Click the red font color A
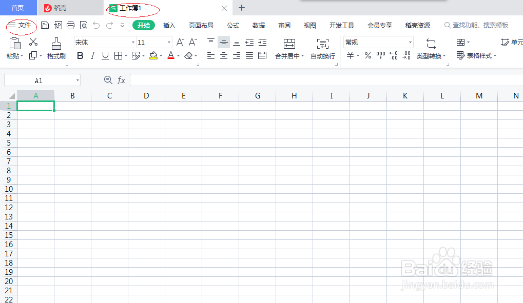The image size is (523, 303). pyautogui.click(x=171, y=56)
